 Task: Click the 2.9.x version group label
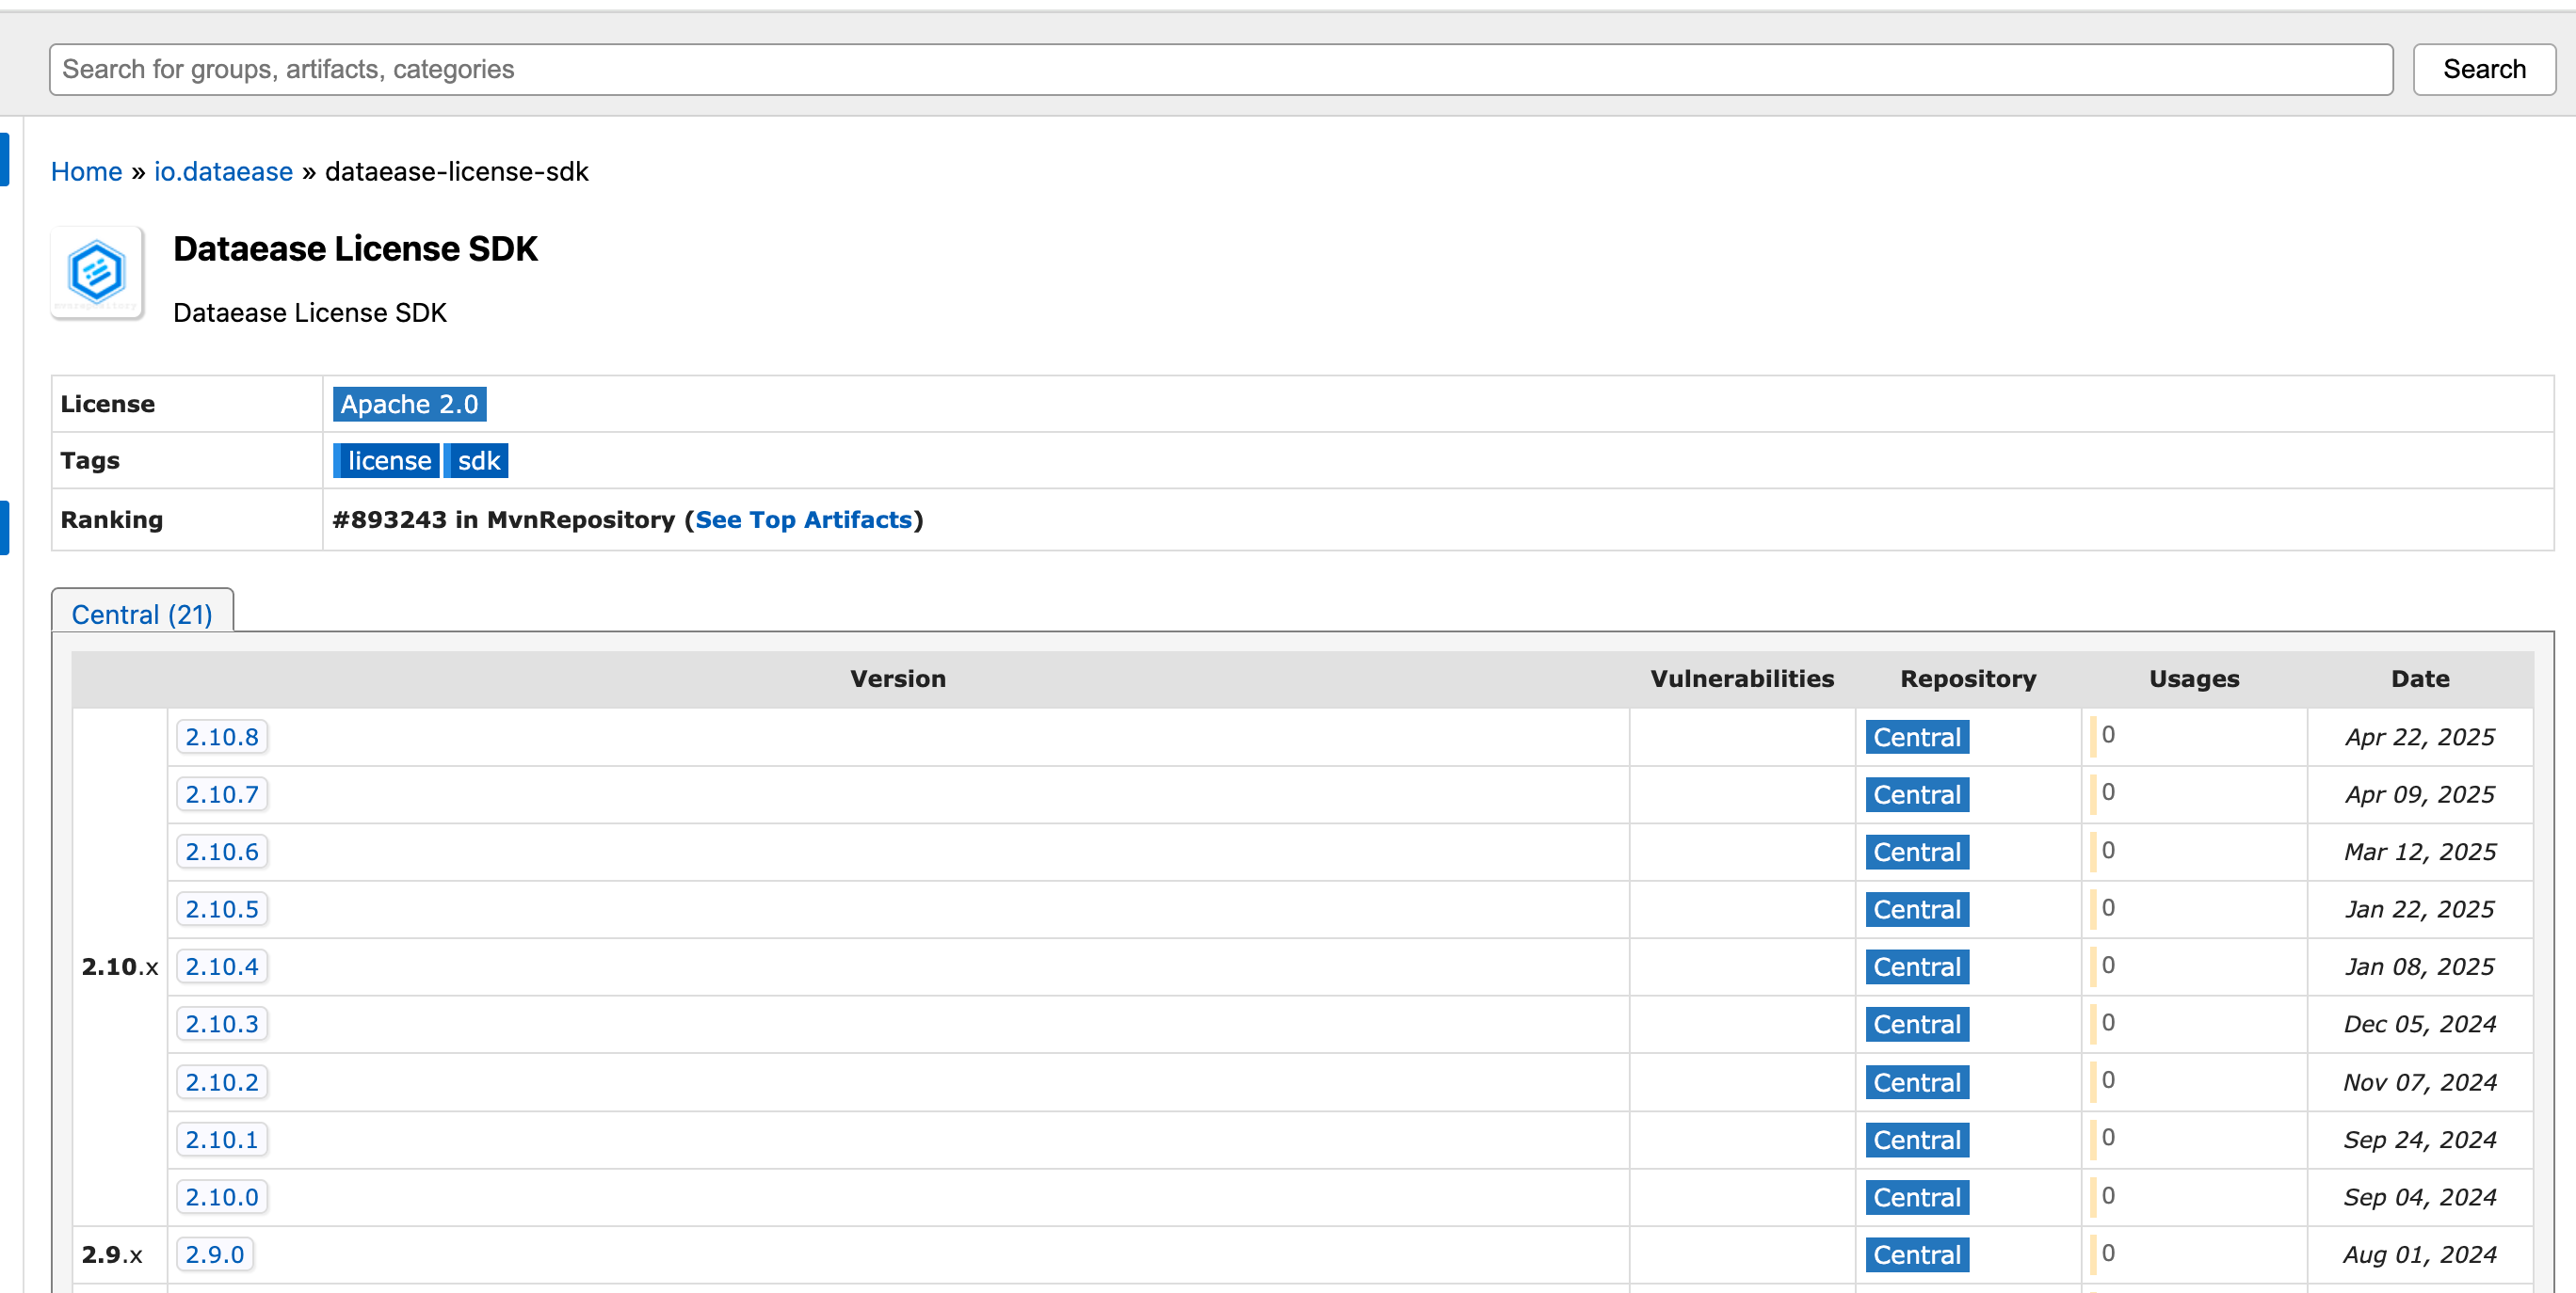pos(112,1254)
